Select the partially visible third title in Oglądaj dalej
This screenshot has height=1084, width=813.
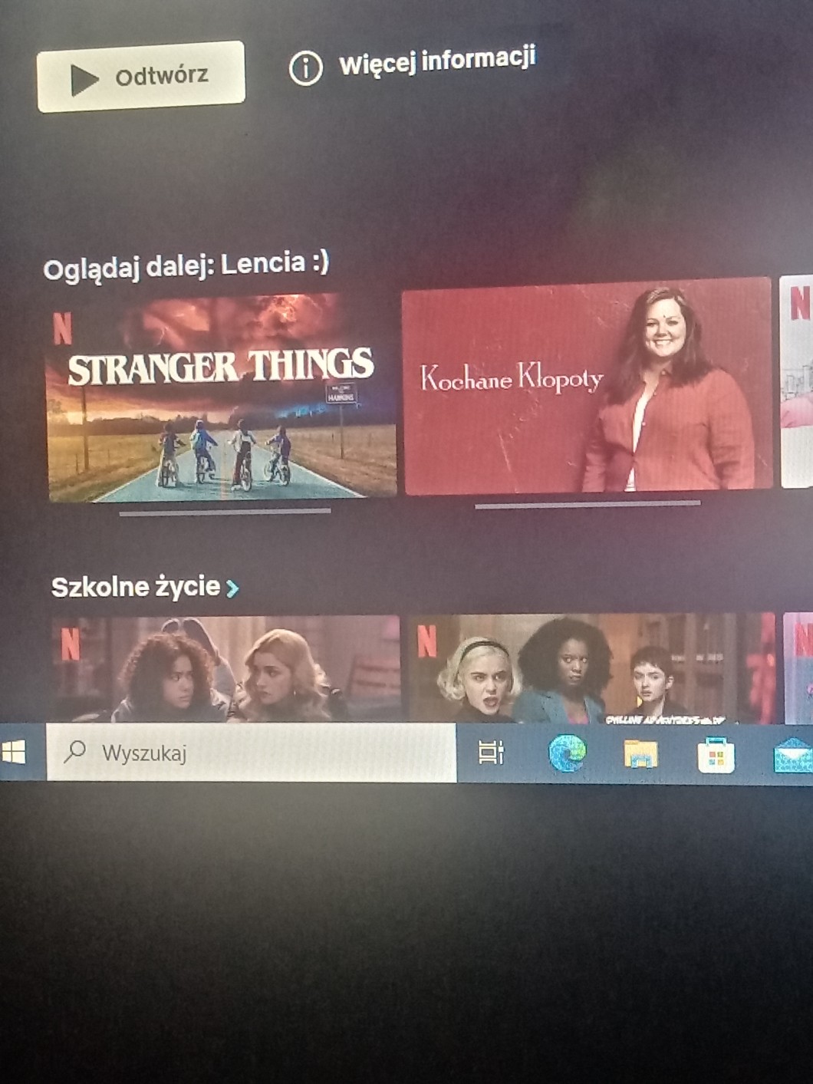pos(798,384)
